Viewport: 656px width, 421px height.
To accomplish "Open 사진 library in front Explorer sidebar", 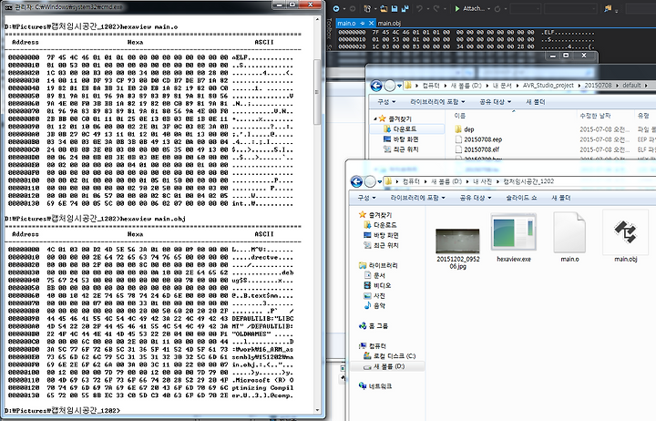I will [x=375, y=295].
